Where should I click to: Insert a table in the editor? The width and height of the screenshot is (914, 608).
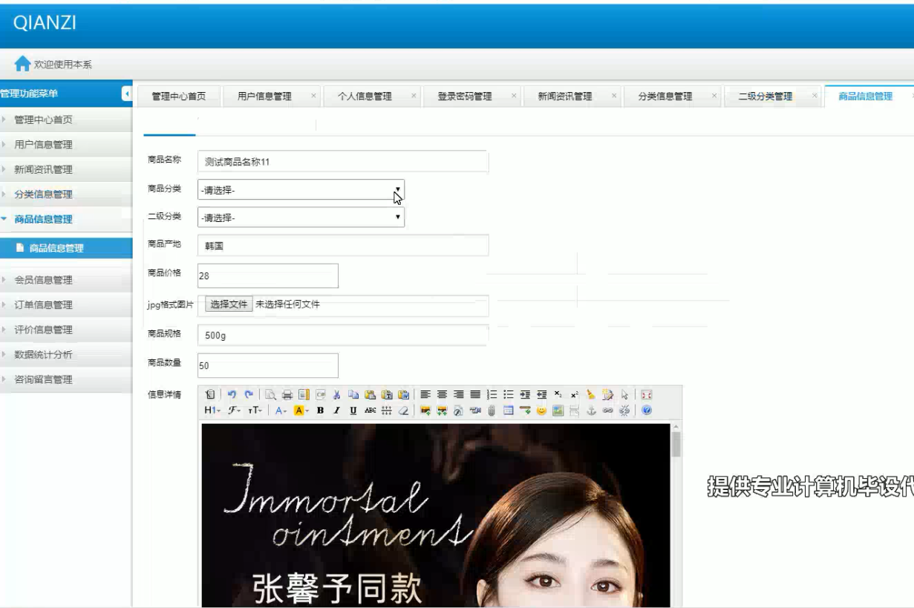tap(508, 411)
